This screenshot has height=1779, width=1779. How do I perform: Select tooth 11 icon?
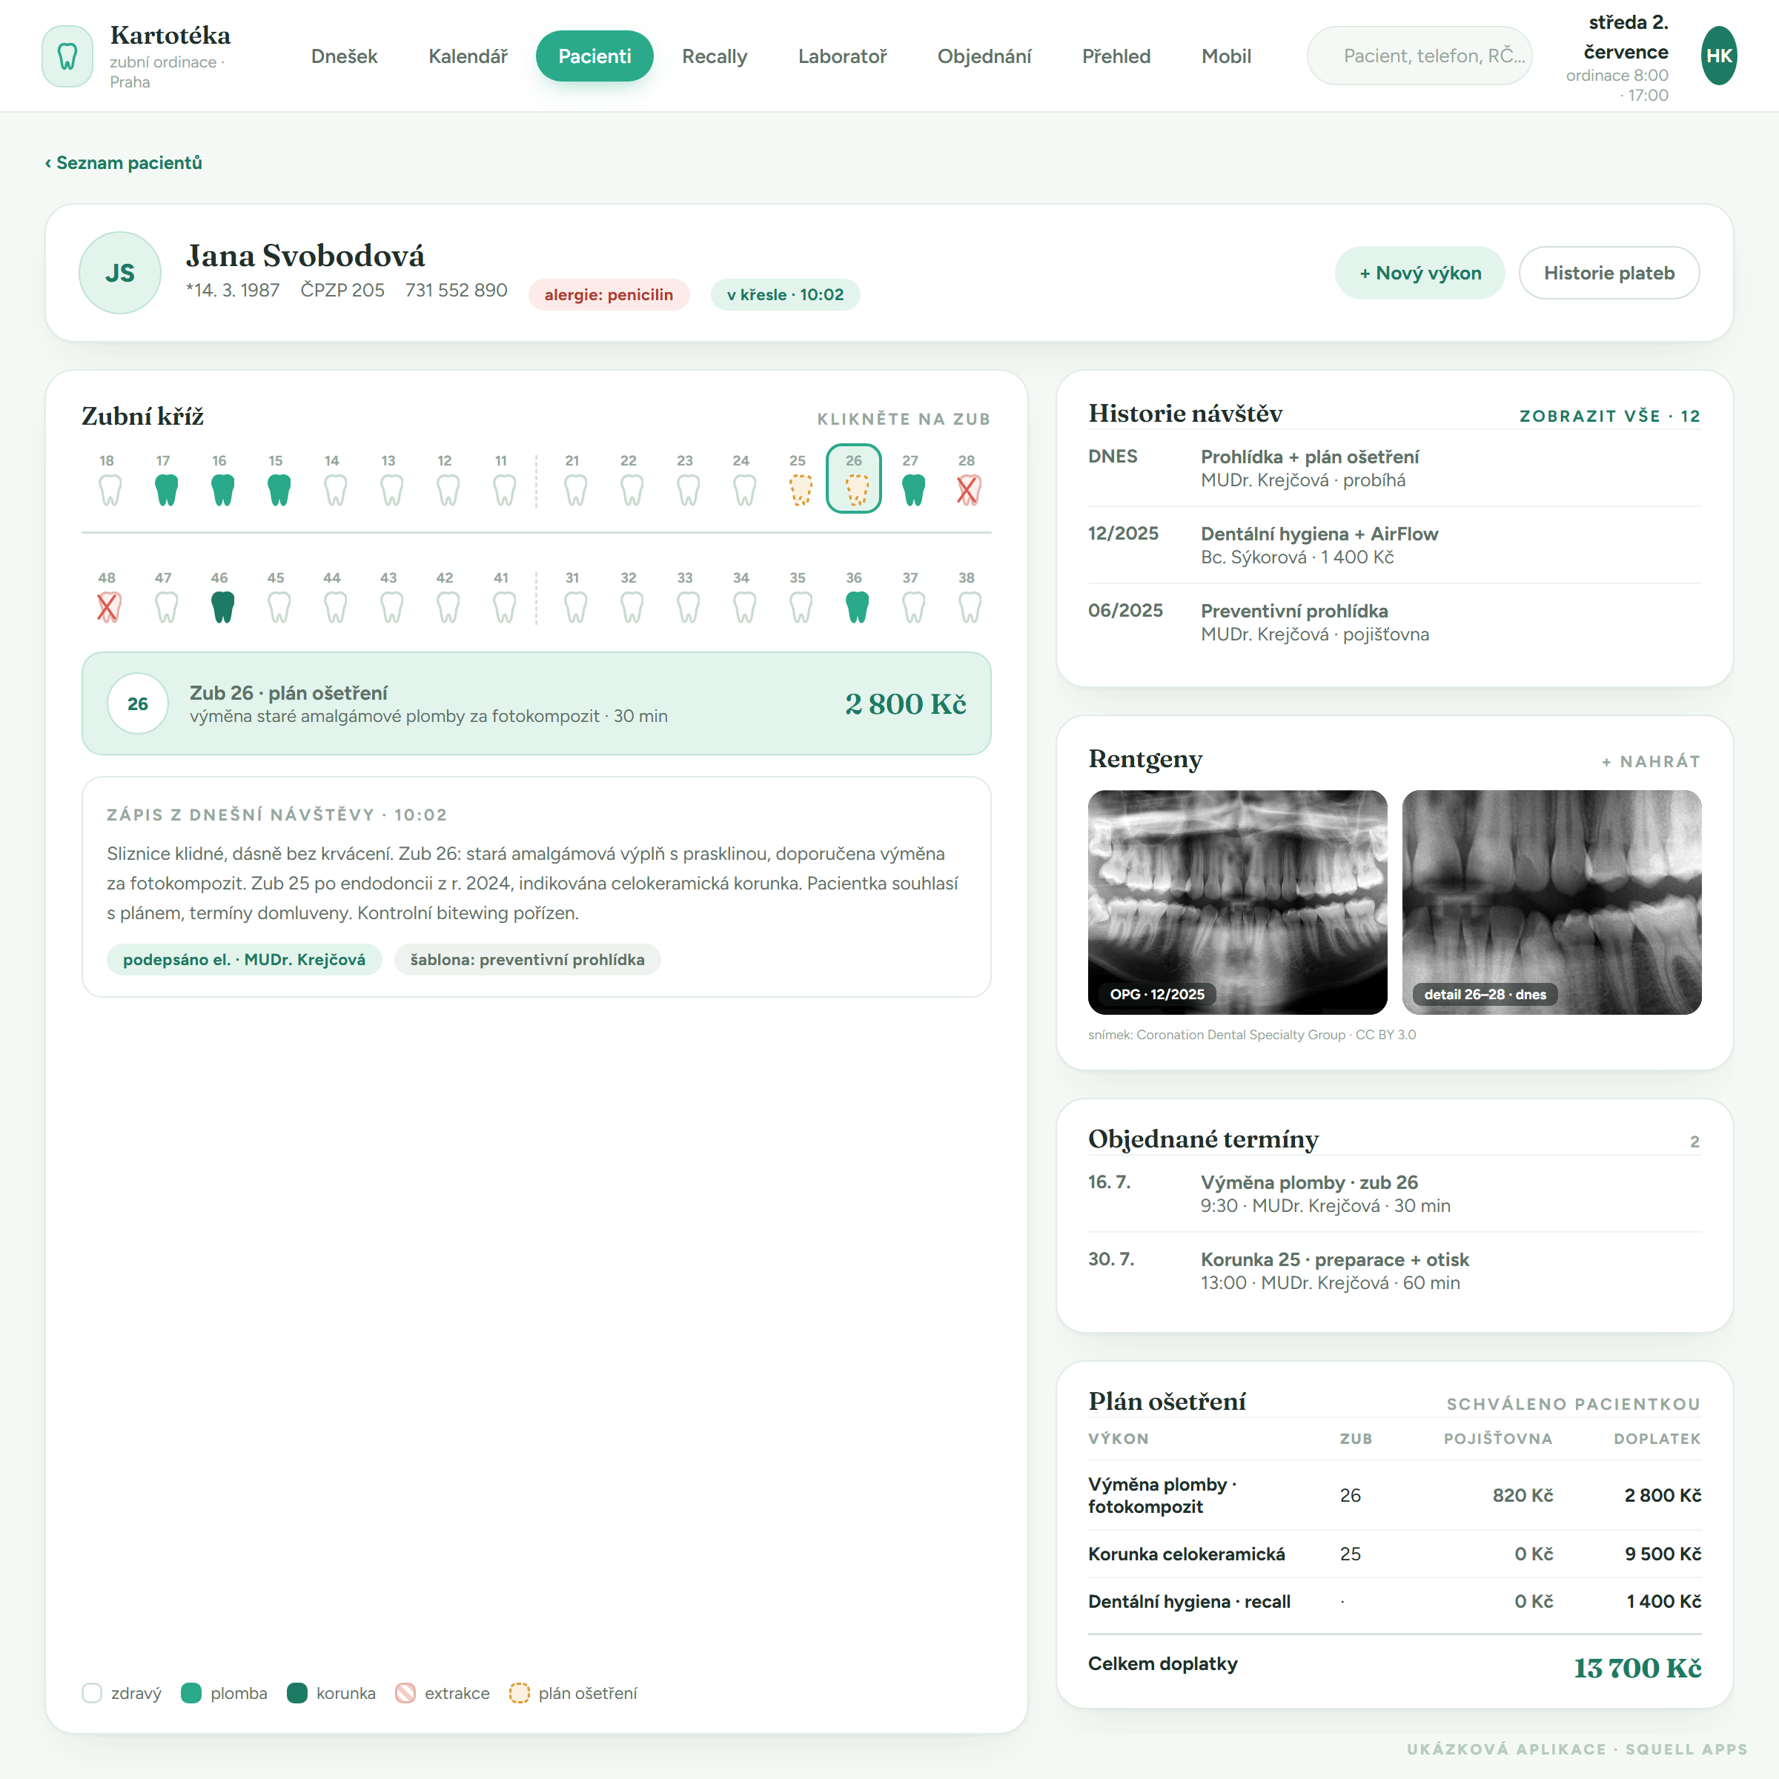pos(504,490)
